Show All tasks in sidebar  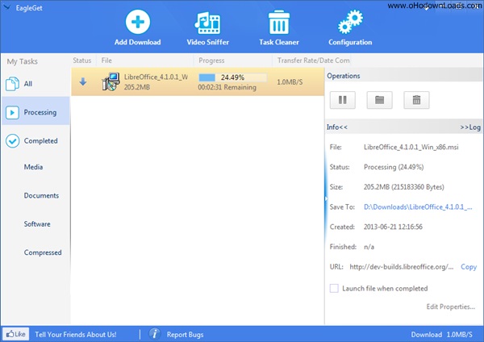tap(35, 84)
